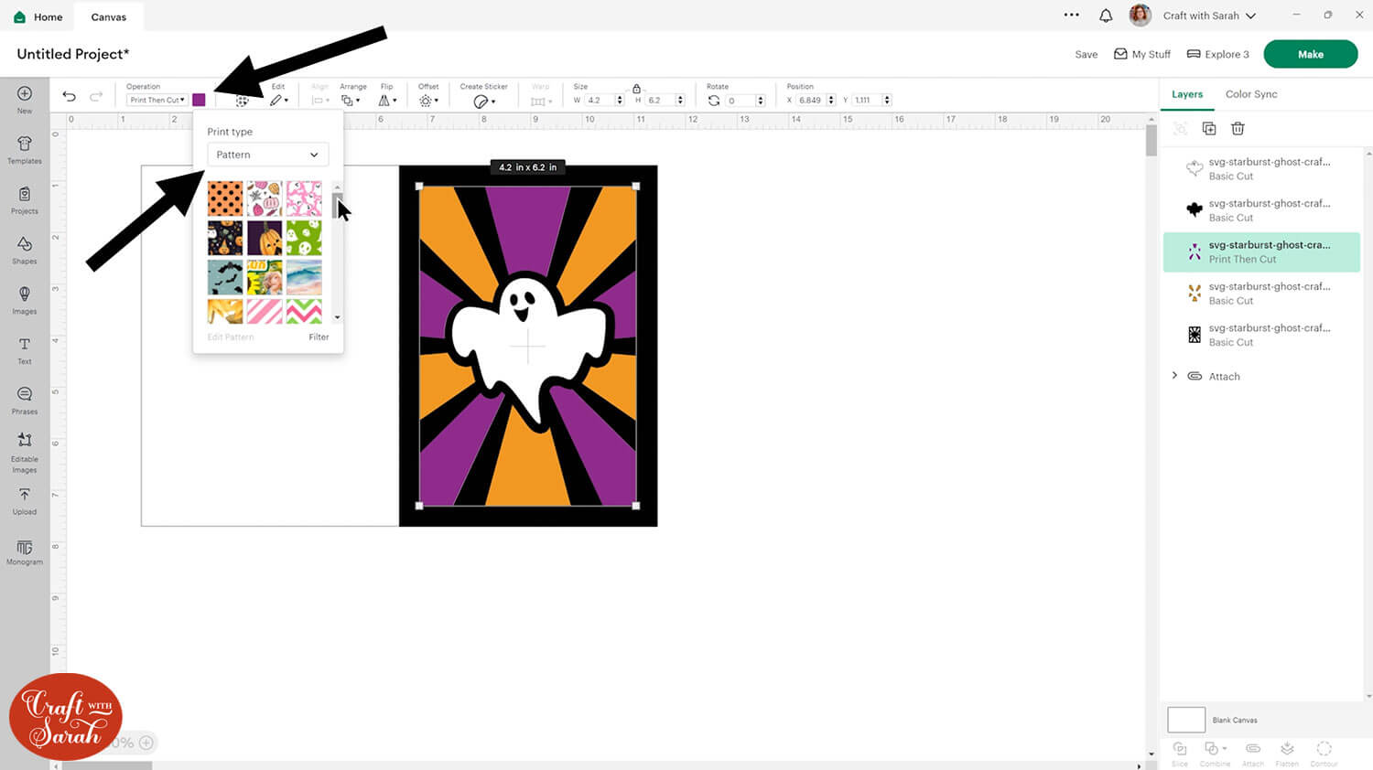1373x770 pixels.
Task: Open the Operation Print Then Cut dropdown
Action: tap(157, 100)
